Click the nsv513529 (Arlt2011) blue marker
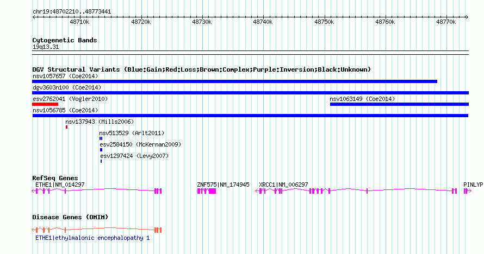This screenshot has height=254, width=484. (101, 138)
